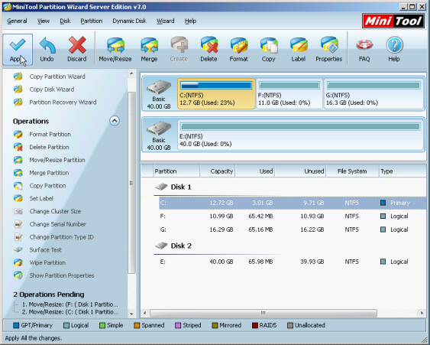Sort by Unused column header
The width and height of the screenshot is (430, 345).
300,171
